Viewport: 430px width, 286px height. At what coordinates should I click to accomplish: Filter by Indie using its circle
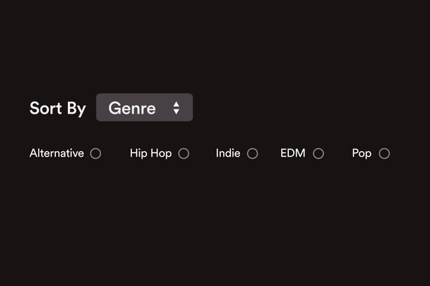click(252, 153)
